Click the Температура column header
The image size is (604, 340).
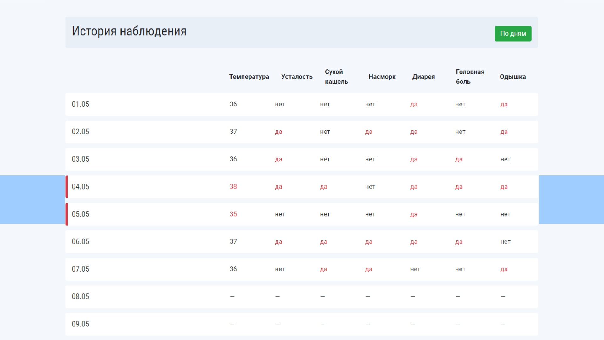[x=249, y=77]
